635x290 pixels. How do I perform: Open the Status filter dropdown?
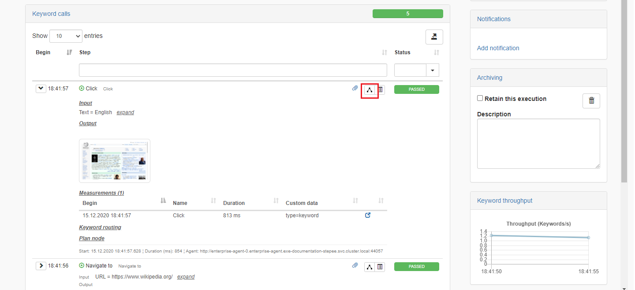click(x=432, y=70)
